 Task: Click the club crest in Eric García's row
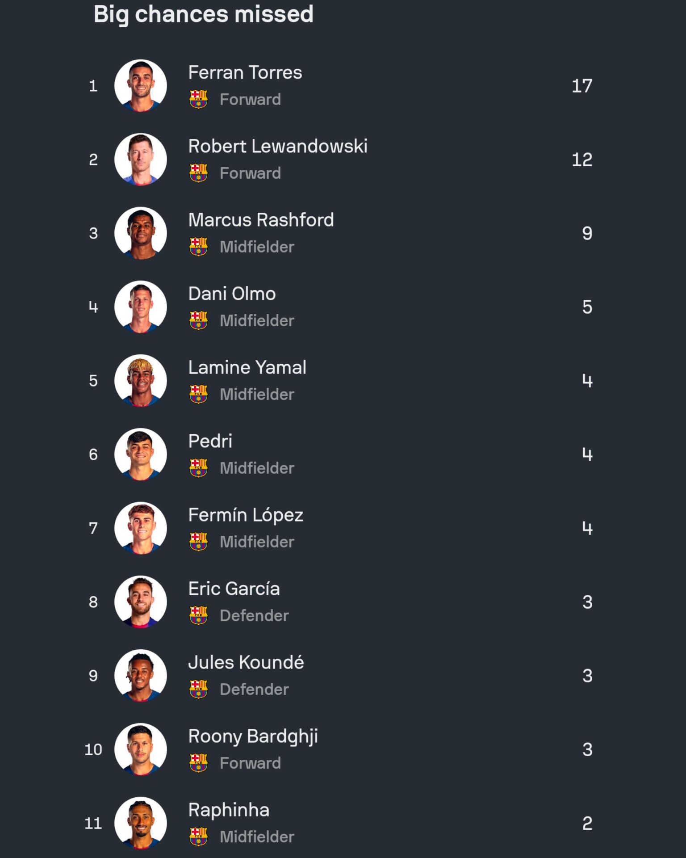198,615
